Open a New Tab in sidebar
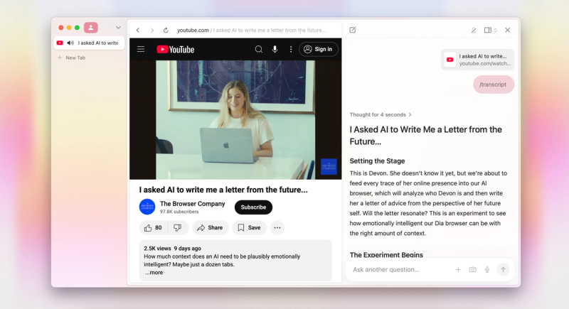The width and height of the screenshot is (569, 309). (x=72, y=58)
